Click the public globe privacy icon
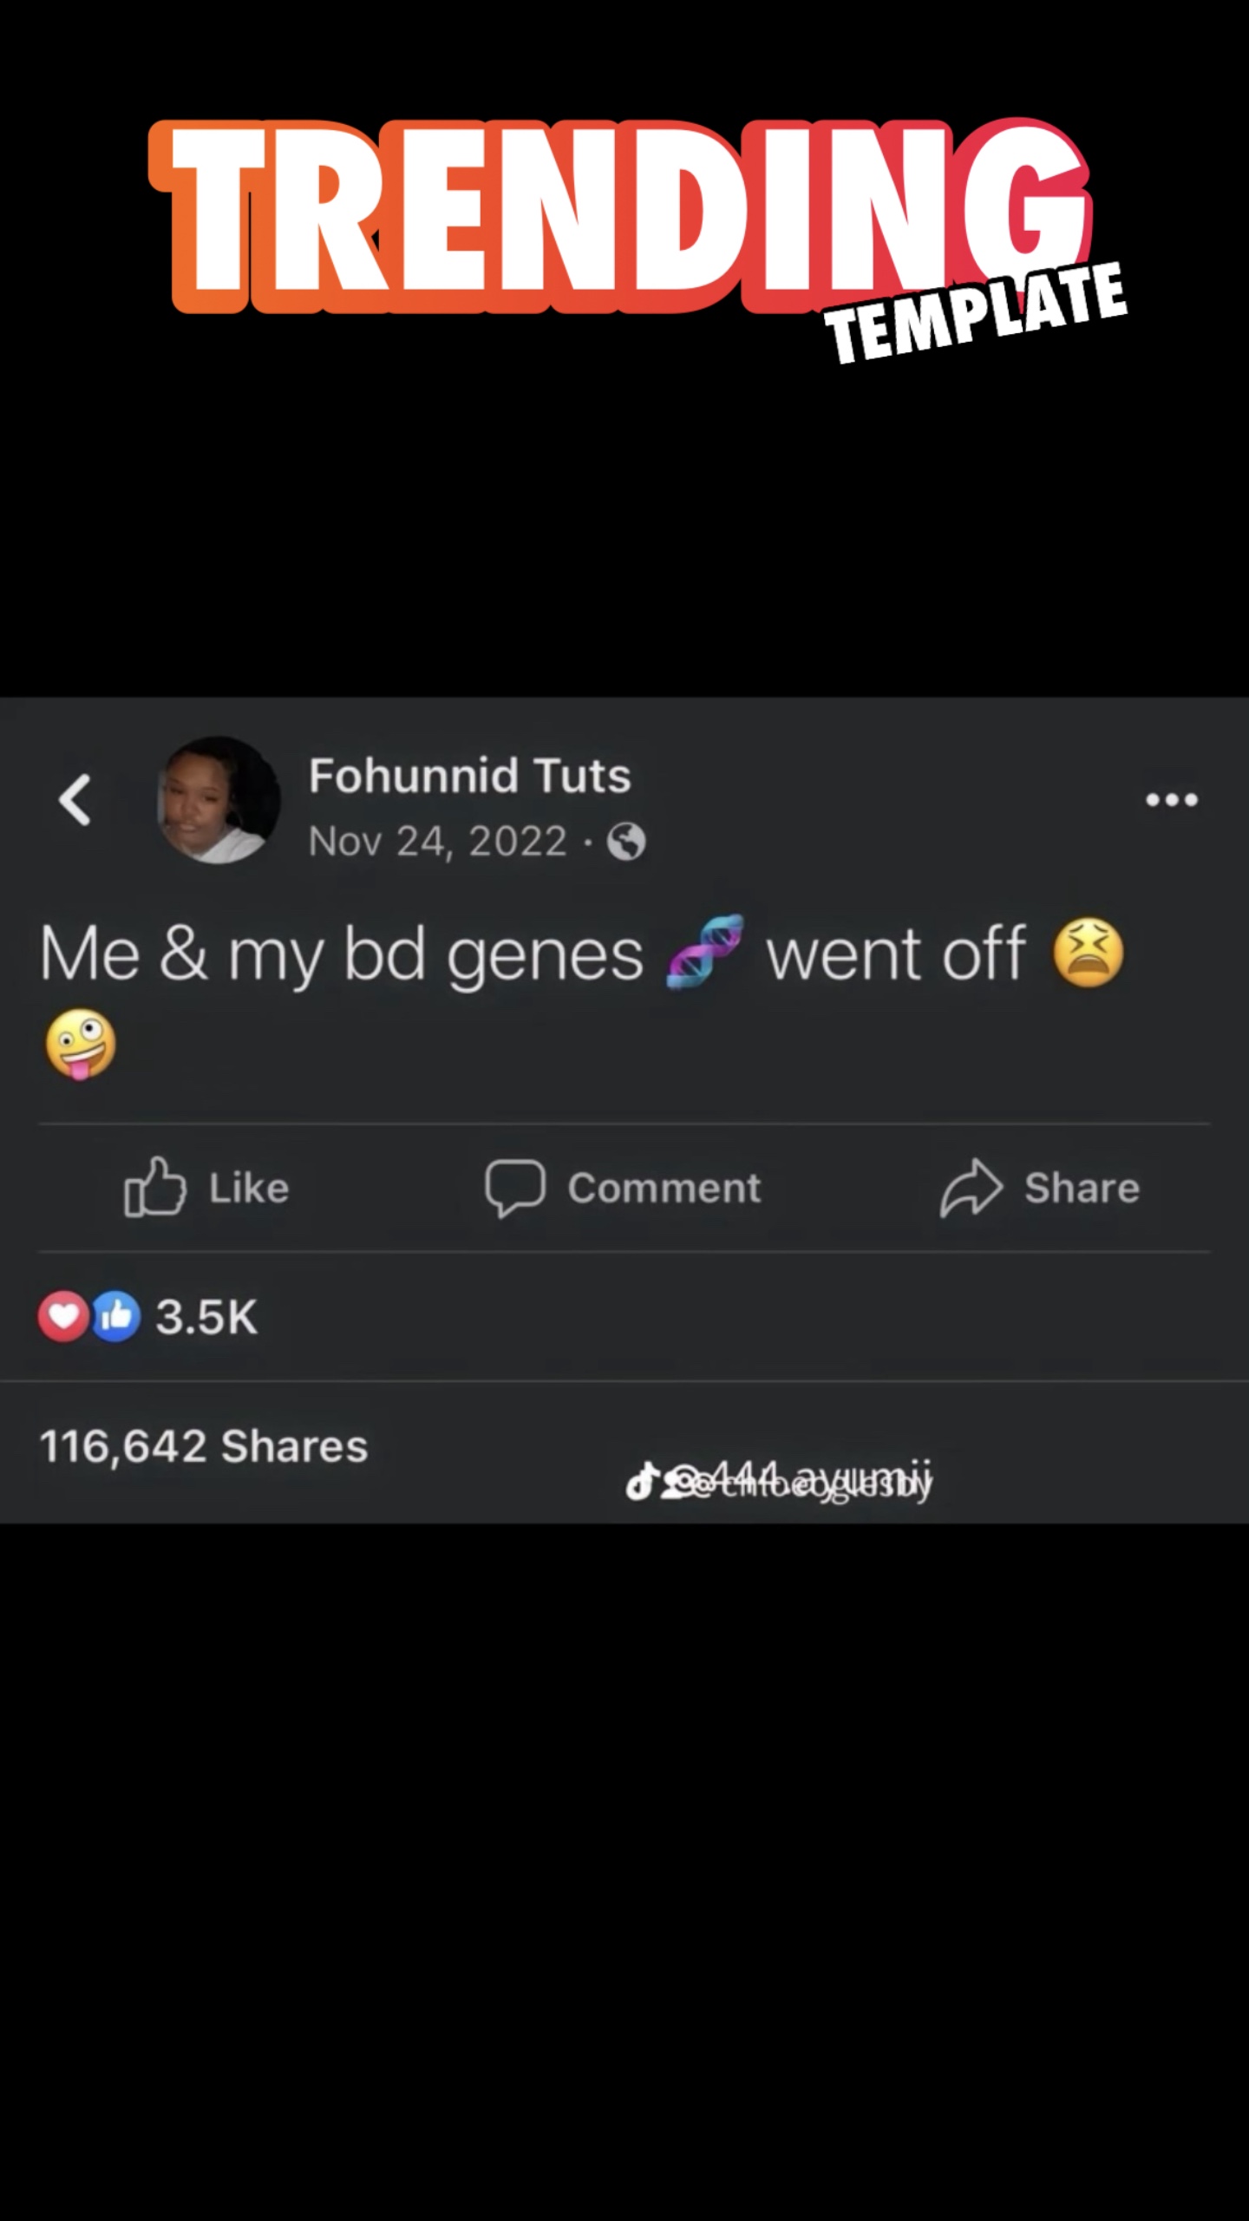Viewport: 1249px width, 2221px height. point(626,842)
